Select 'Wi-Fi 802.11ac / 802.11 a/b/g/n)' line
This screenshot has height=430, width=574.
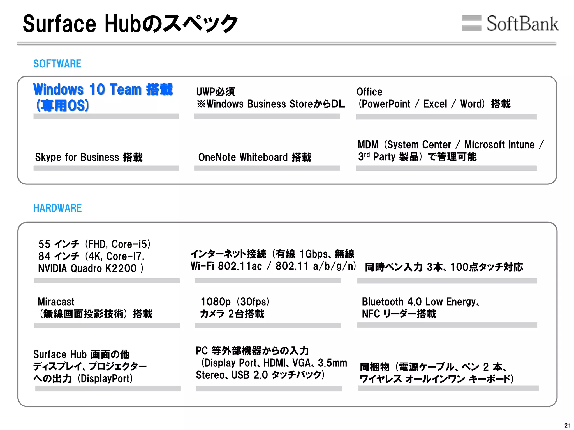click(273, 266)
